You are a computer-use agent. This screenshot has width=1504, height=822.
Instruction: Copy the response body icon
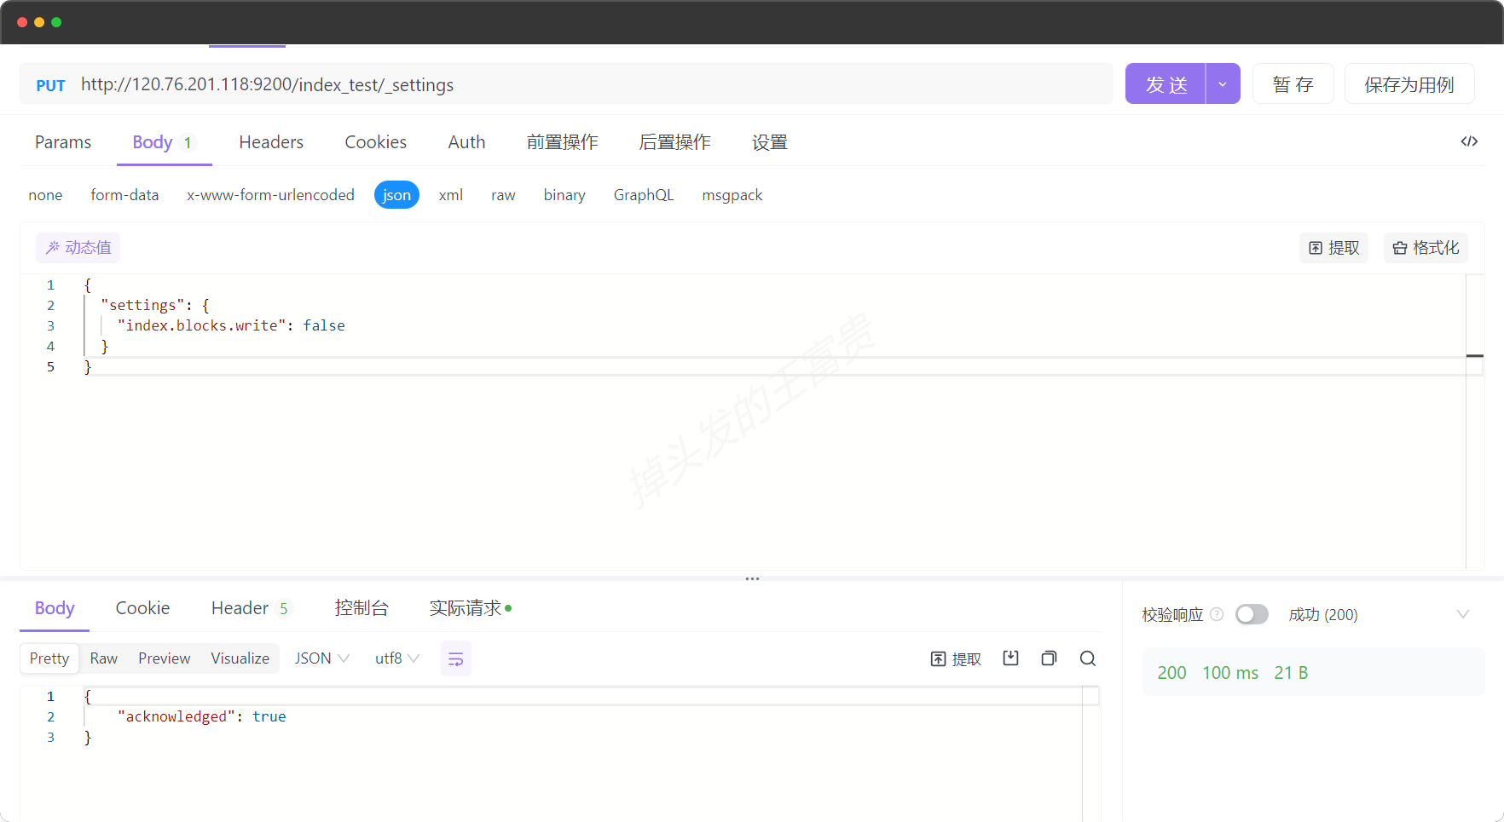coord(1049,658)
